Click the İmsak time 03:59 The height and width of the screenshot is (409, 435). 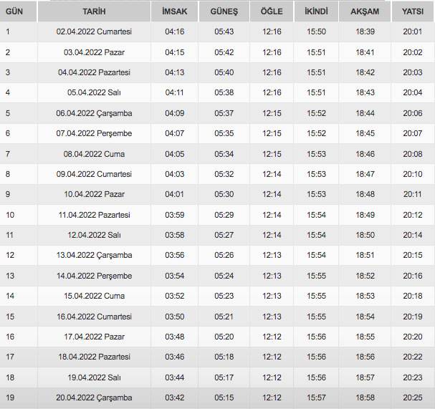[x=174, y=215]
